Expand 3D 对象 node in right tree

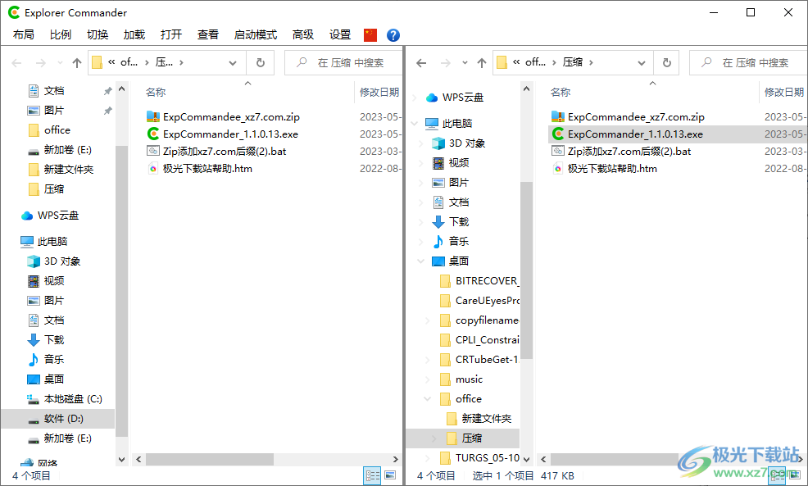pos(421,143)
